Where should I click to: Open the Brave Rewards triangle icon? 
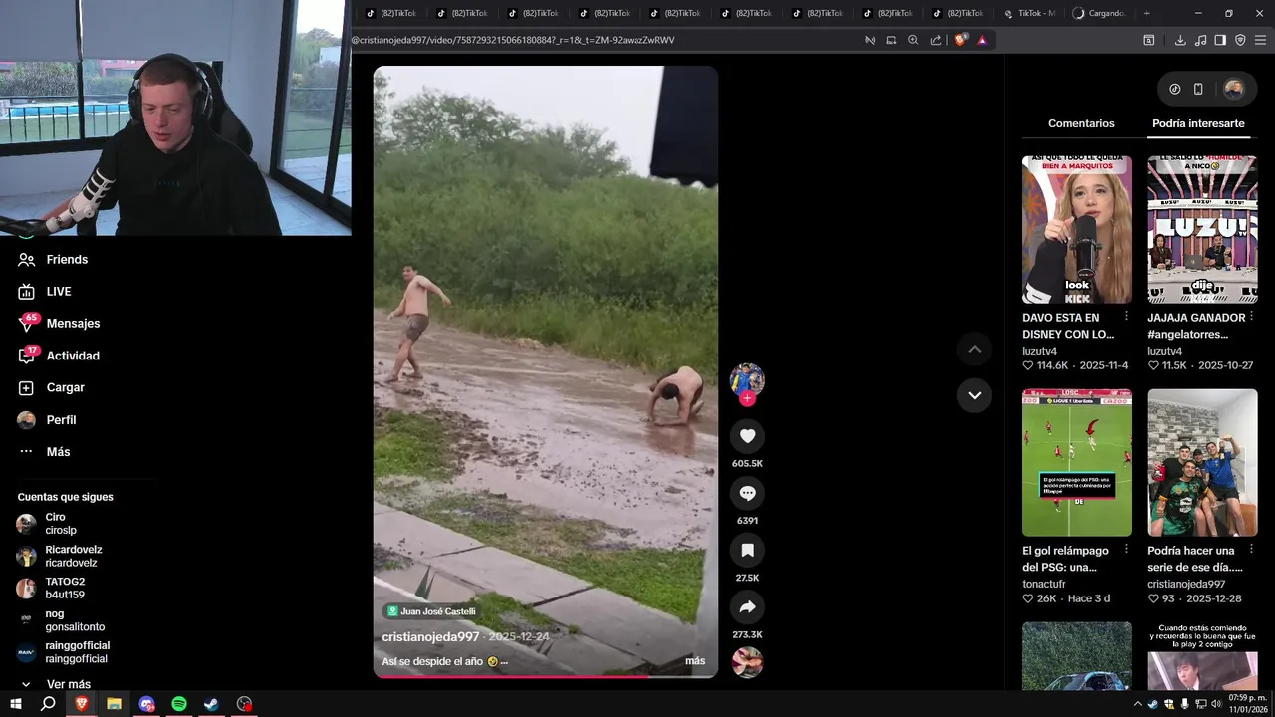tap(982, 40)
